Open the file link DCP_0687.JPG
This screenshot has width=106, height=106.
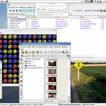pyautogui.click(x=52, y=67)
